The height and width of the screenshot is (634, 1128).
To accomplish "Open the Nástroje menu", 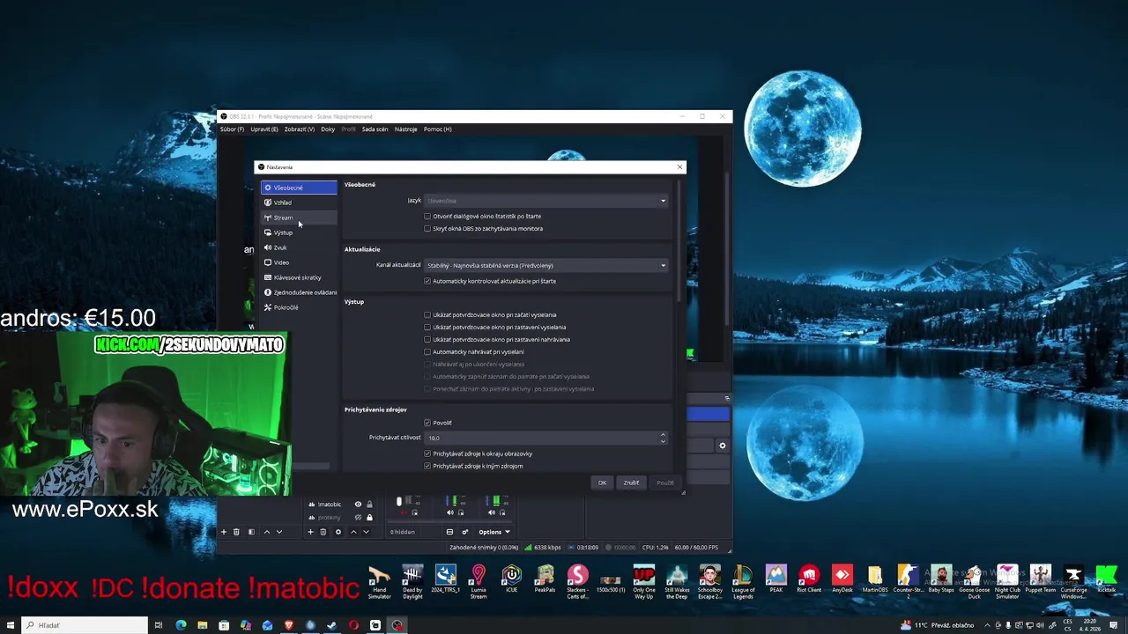I will [x=405, y=129].
